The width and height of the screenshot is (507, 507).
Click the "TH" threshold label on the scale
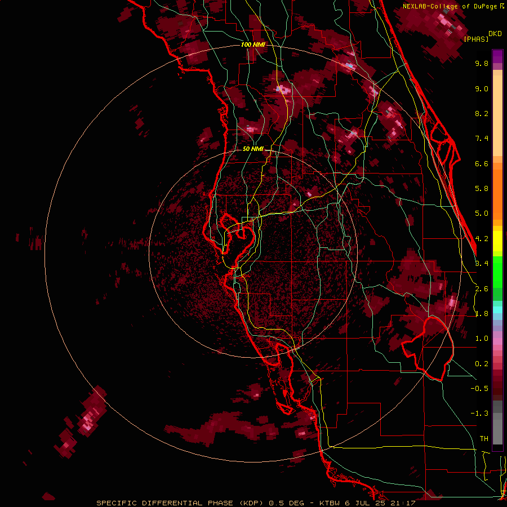(484, 439)
